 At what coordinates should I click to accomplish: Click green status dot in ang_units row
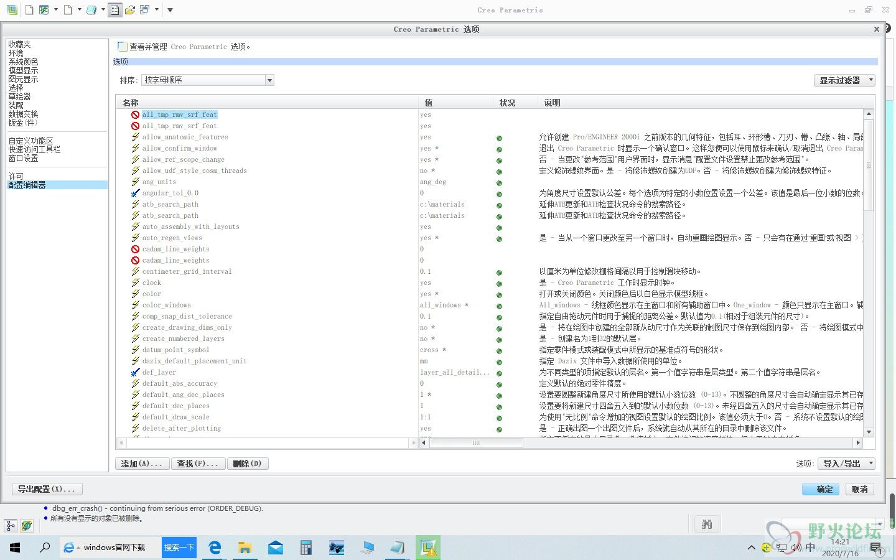click(x=499, y=183)
